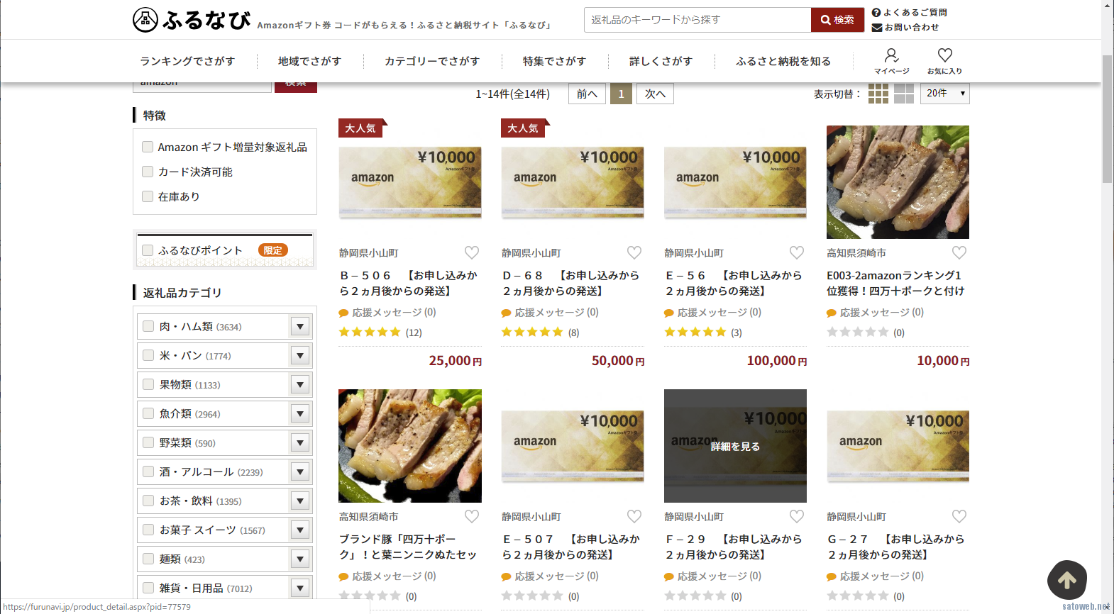The image size is (1114, 614).
Task: Click the search magnifier button
Action: pos(837,20)
